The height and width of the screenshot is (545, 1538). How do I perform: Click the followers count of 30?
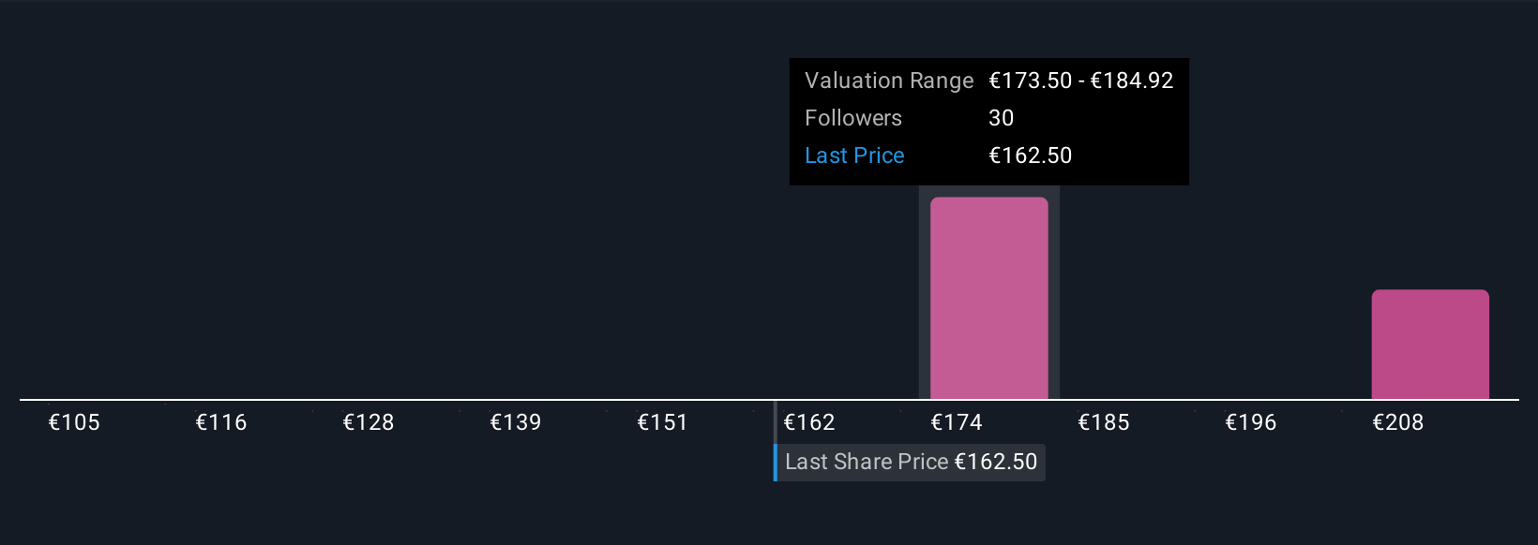click(x=1001, y=118)
